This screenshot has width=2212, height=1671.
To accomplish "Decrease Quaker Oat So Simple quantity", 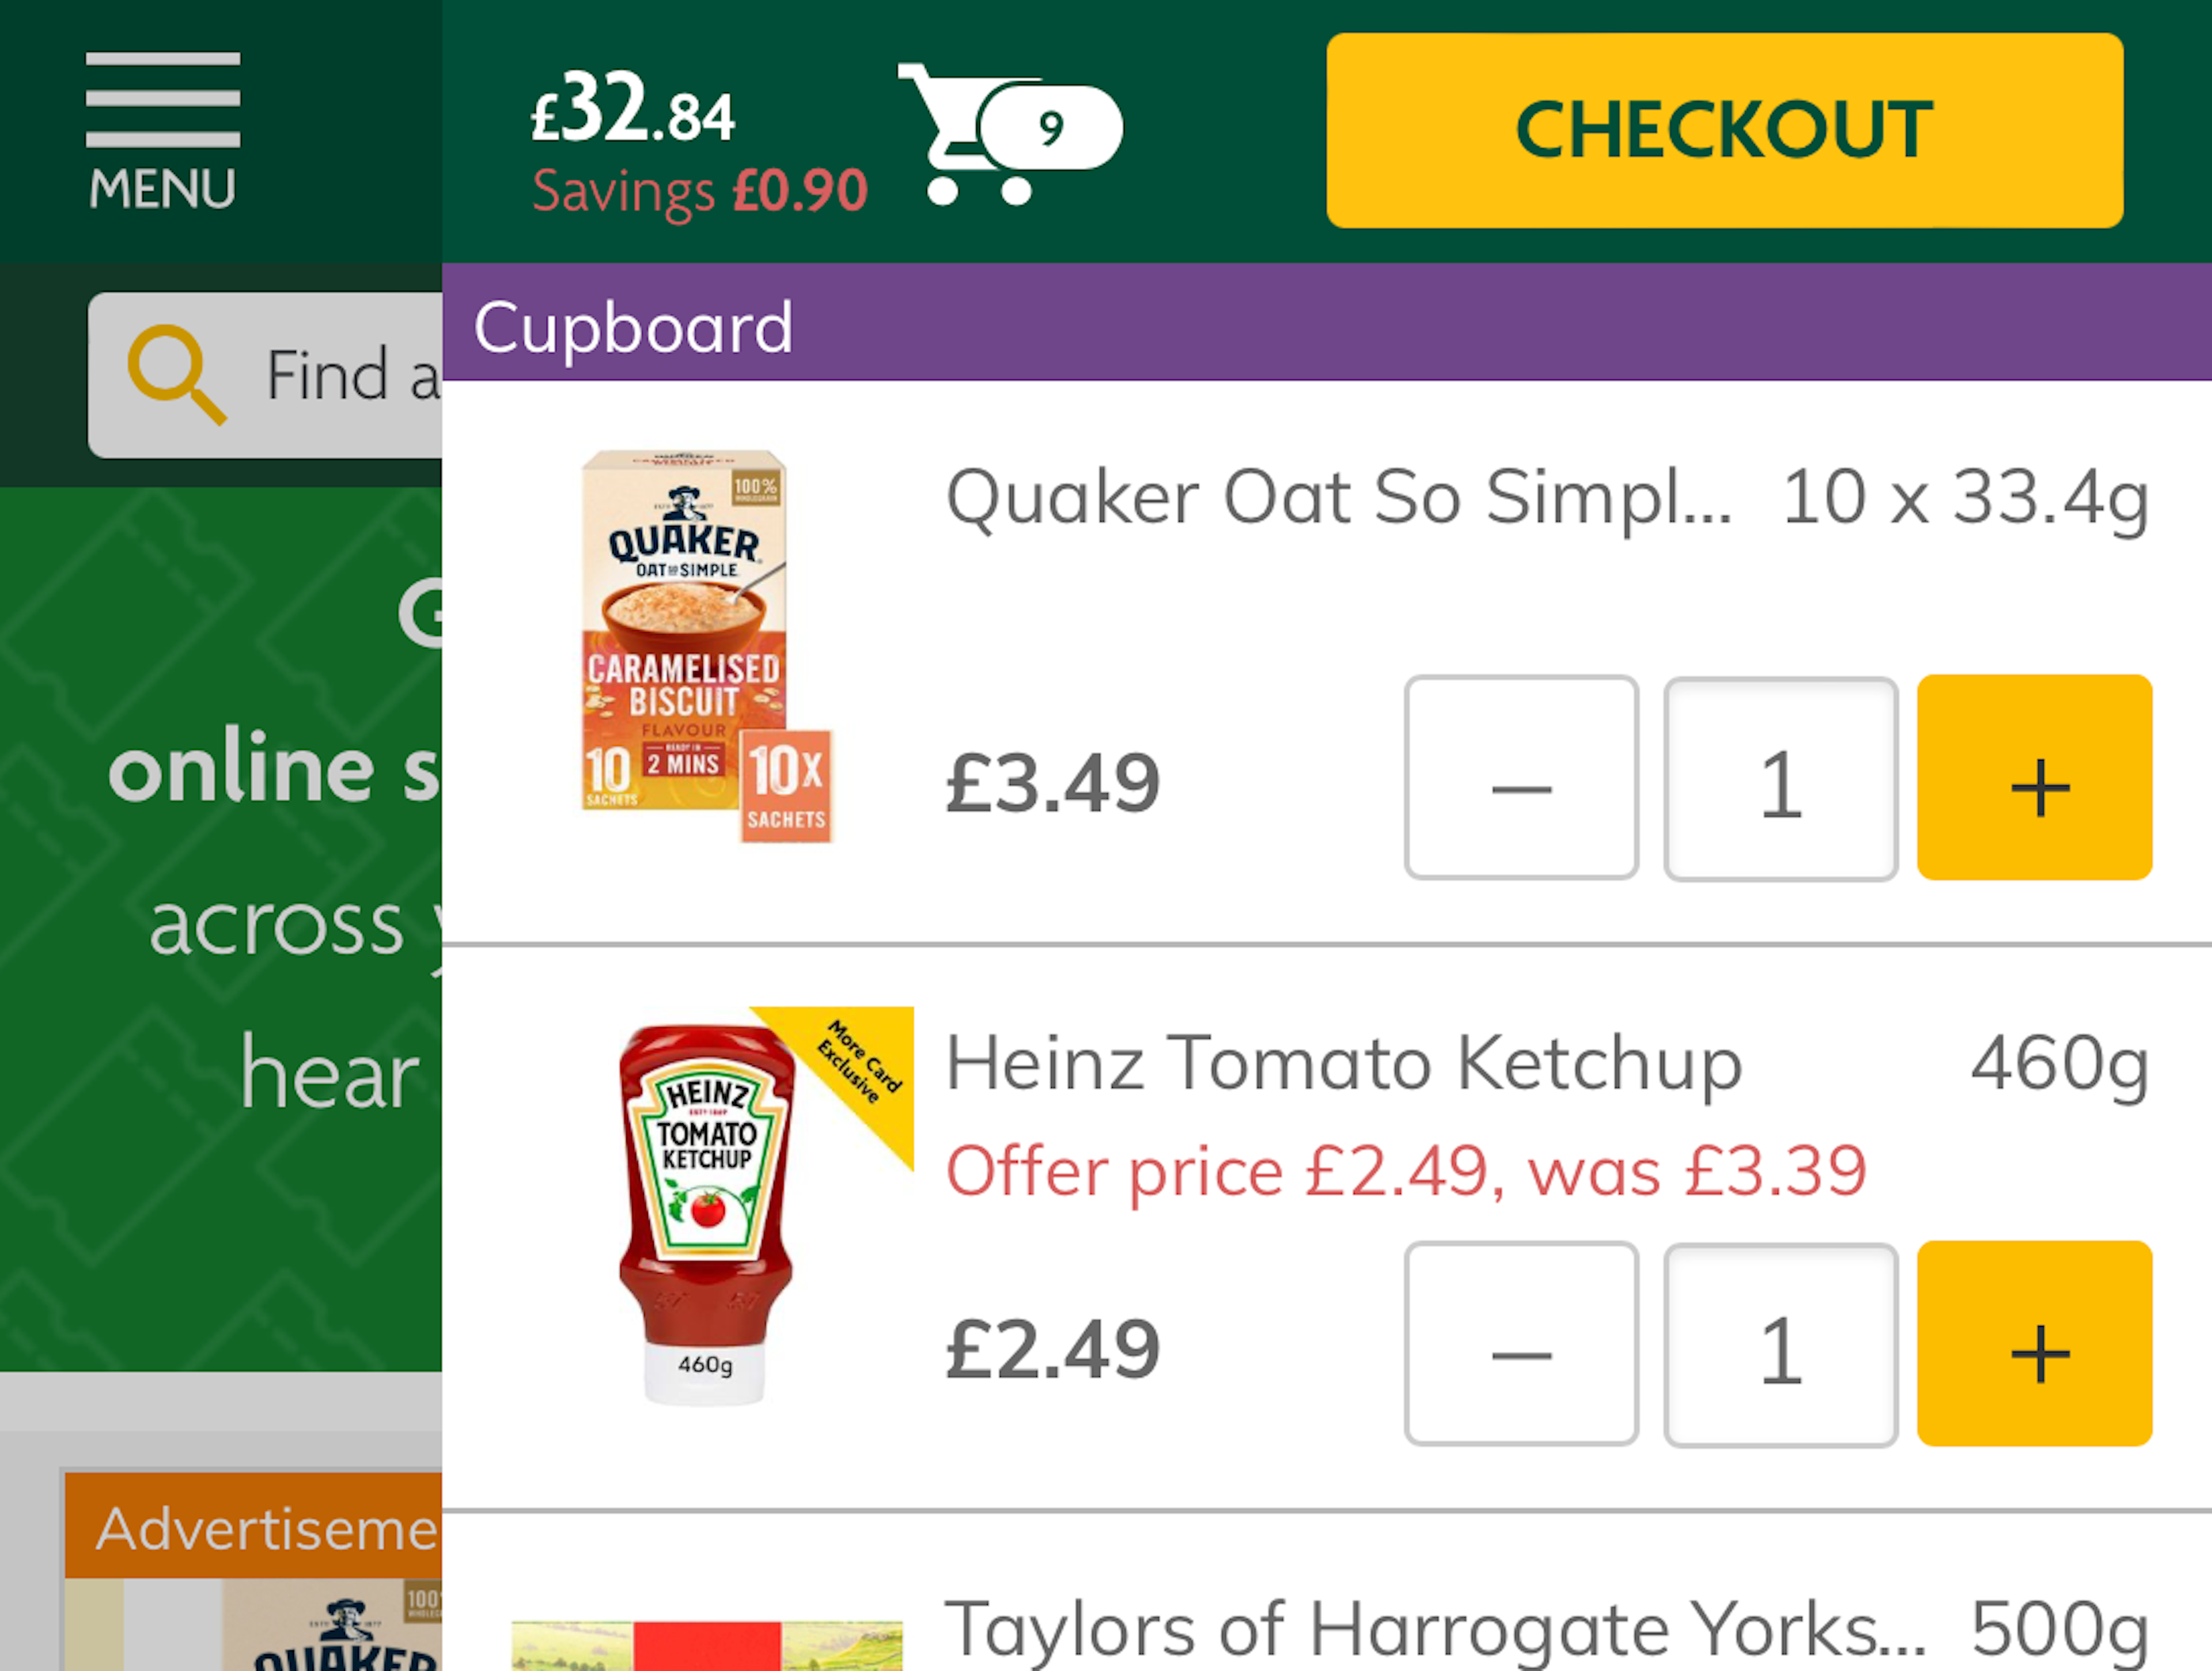I will point(1520,778).
